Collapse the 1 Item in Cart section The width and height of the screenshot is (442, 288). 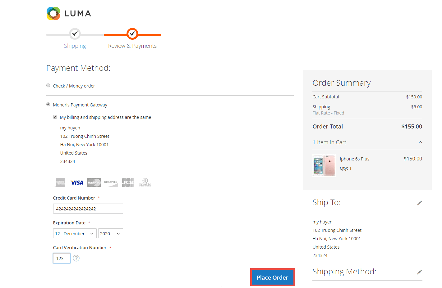tap(420, 142)
